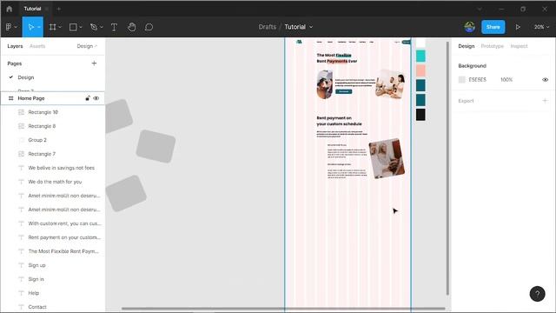Click the Share button
556x313 pixels.
coord(493,27)
